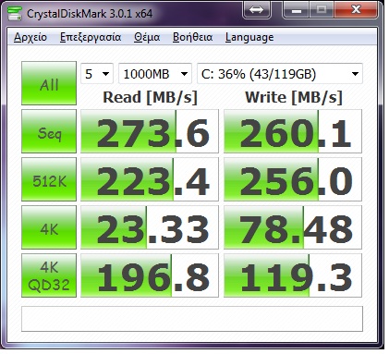Open the Βοήθεια menu

(x=192, y=37)
